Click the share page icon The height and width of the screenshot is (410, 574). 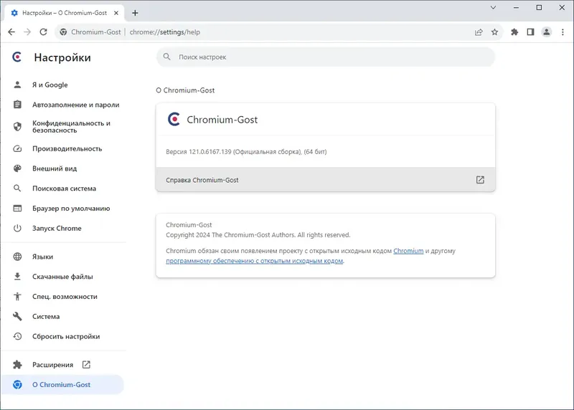479,32
